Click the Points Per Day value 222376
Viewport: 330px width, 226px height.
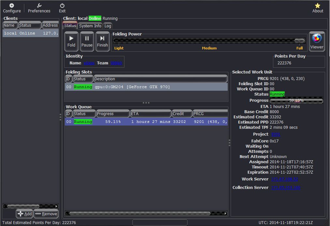tap(284, 63)
